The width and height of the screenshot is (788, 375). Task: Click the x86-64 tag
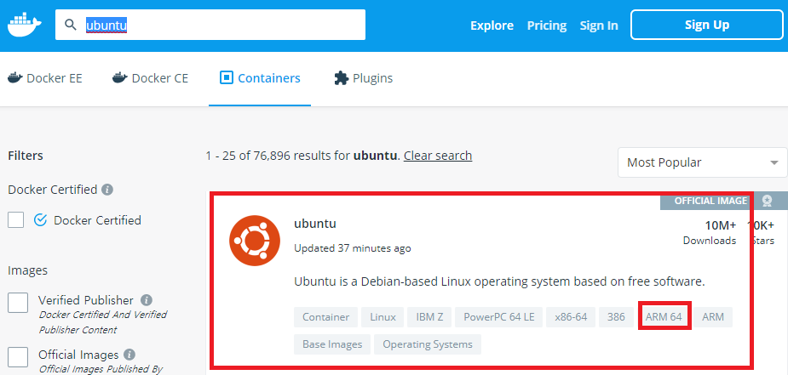click(x=571, y=317)
